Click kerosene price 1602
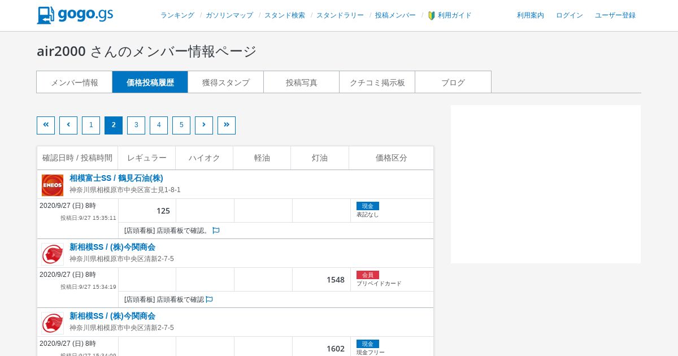 coord(336,349)
